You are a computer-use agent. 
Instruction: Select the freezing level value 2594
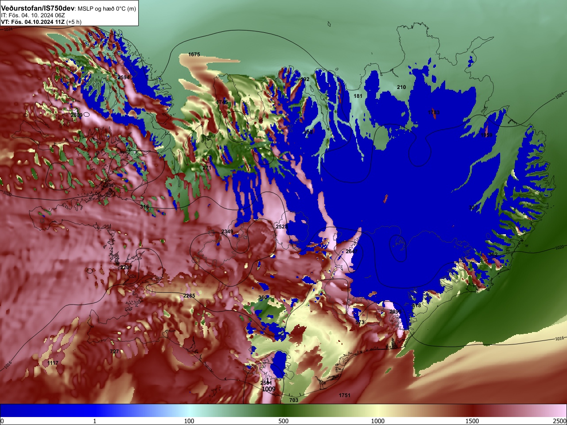124,77
